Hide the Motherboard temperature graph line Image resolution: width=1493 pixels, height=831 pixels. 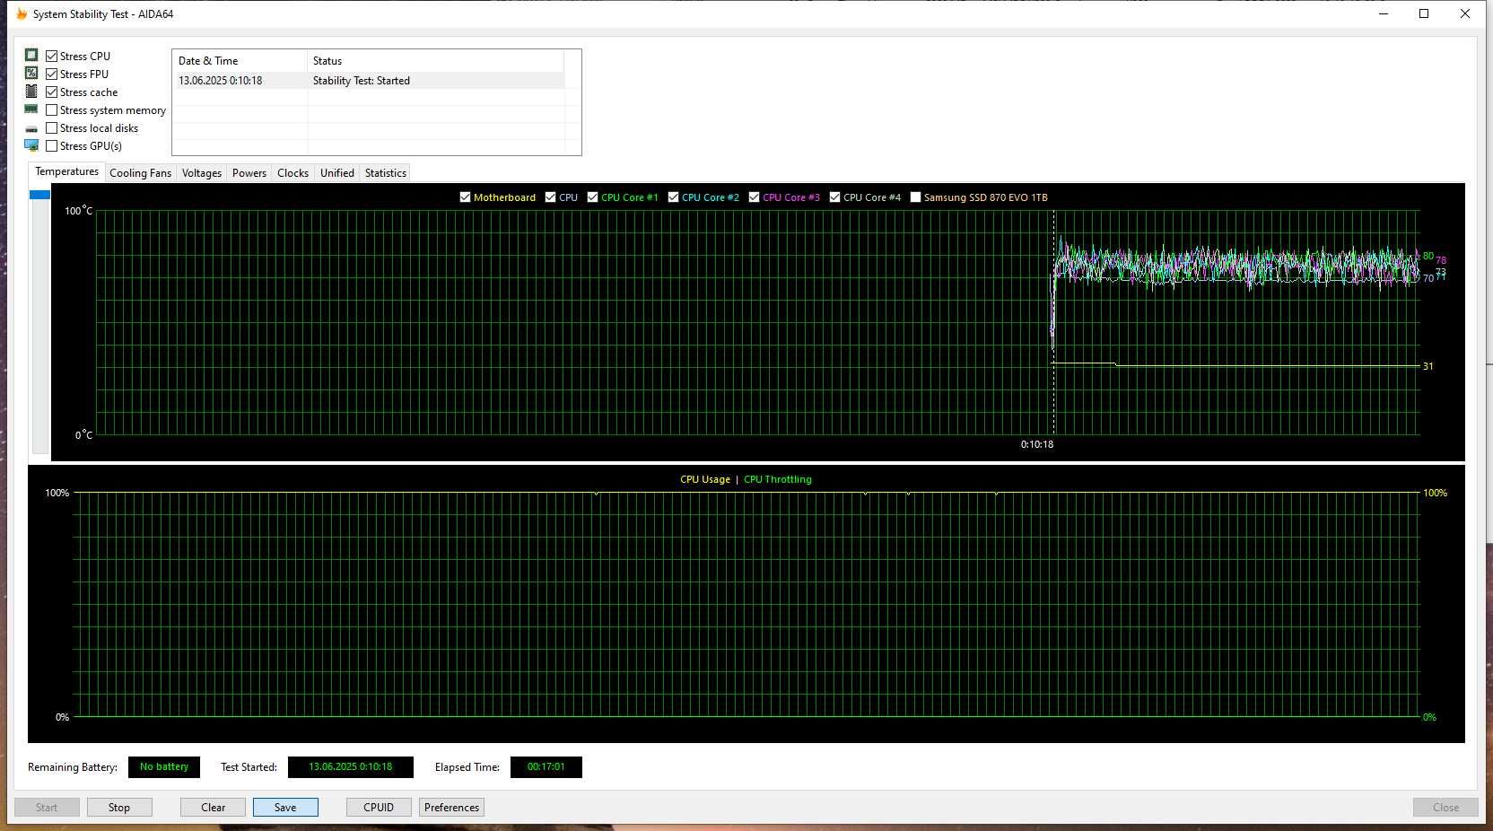(x=465, y=197)
